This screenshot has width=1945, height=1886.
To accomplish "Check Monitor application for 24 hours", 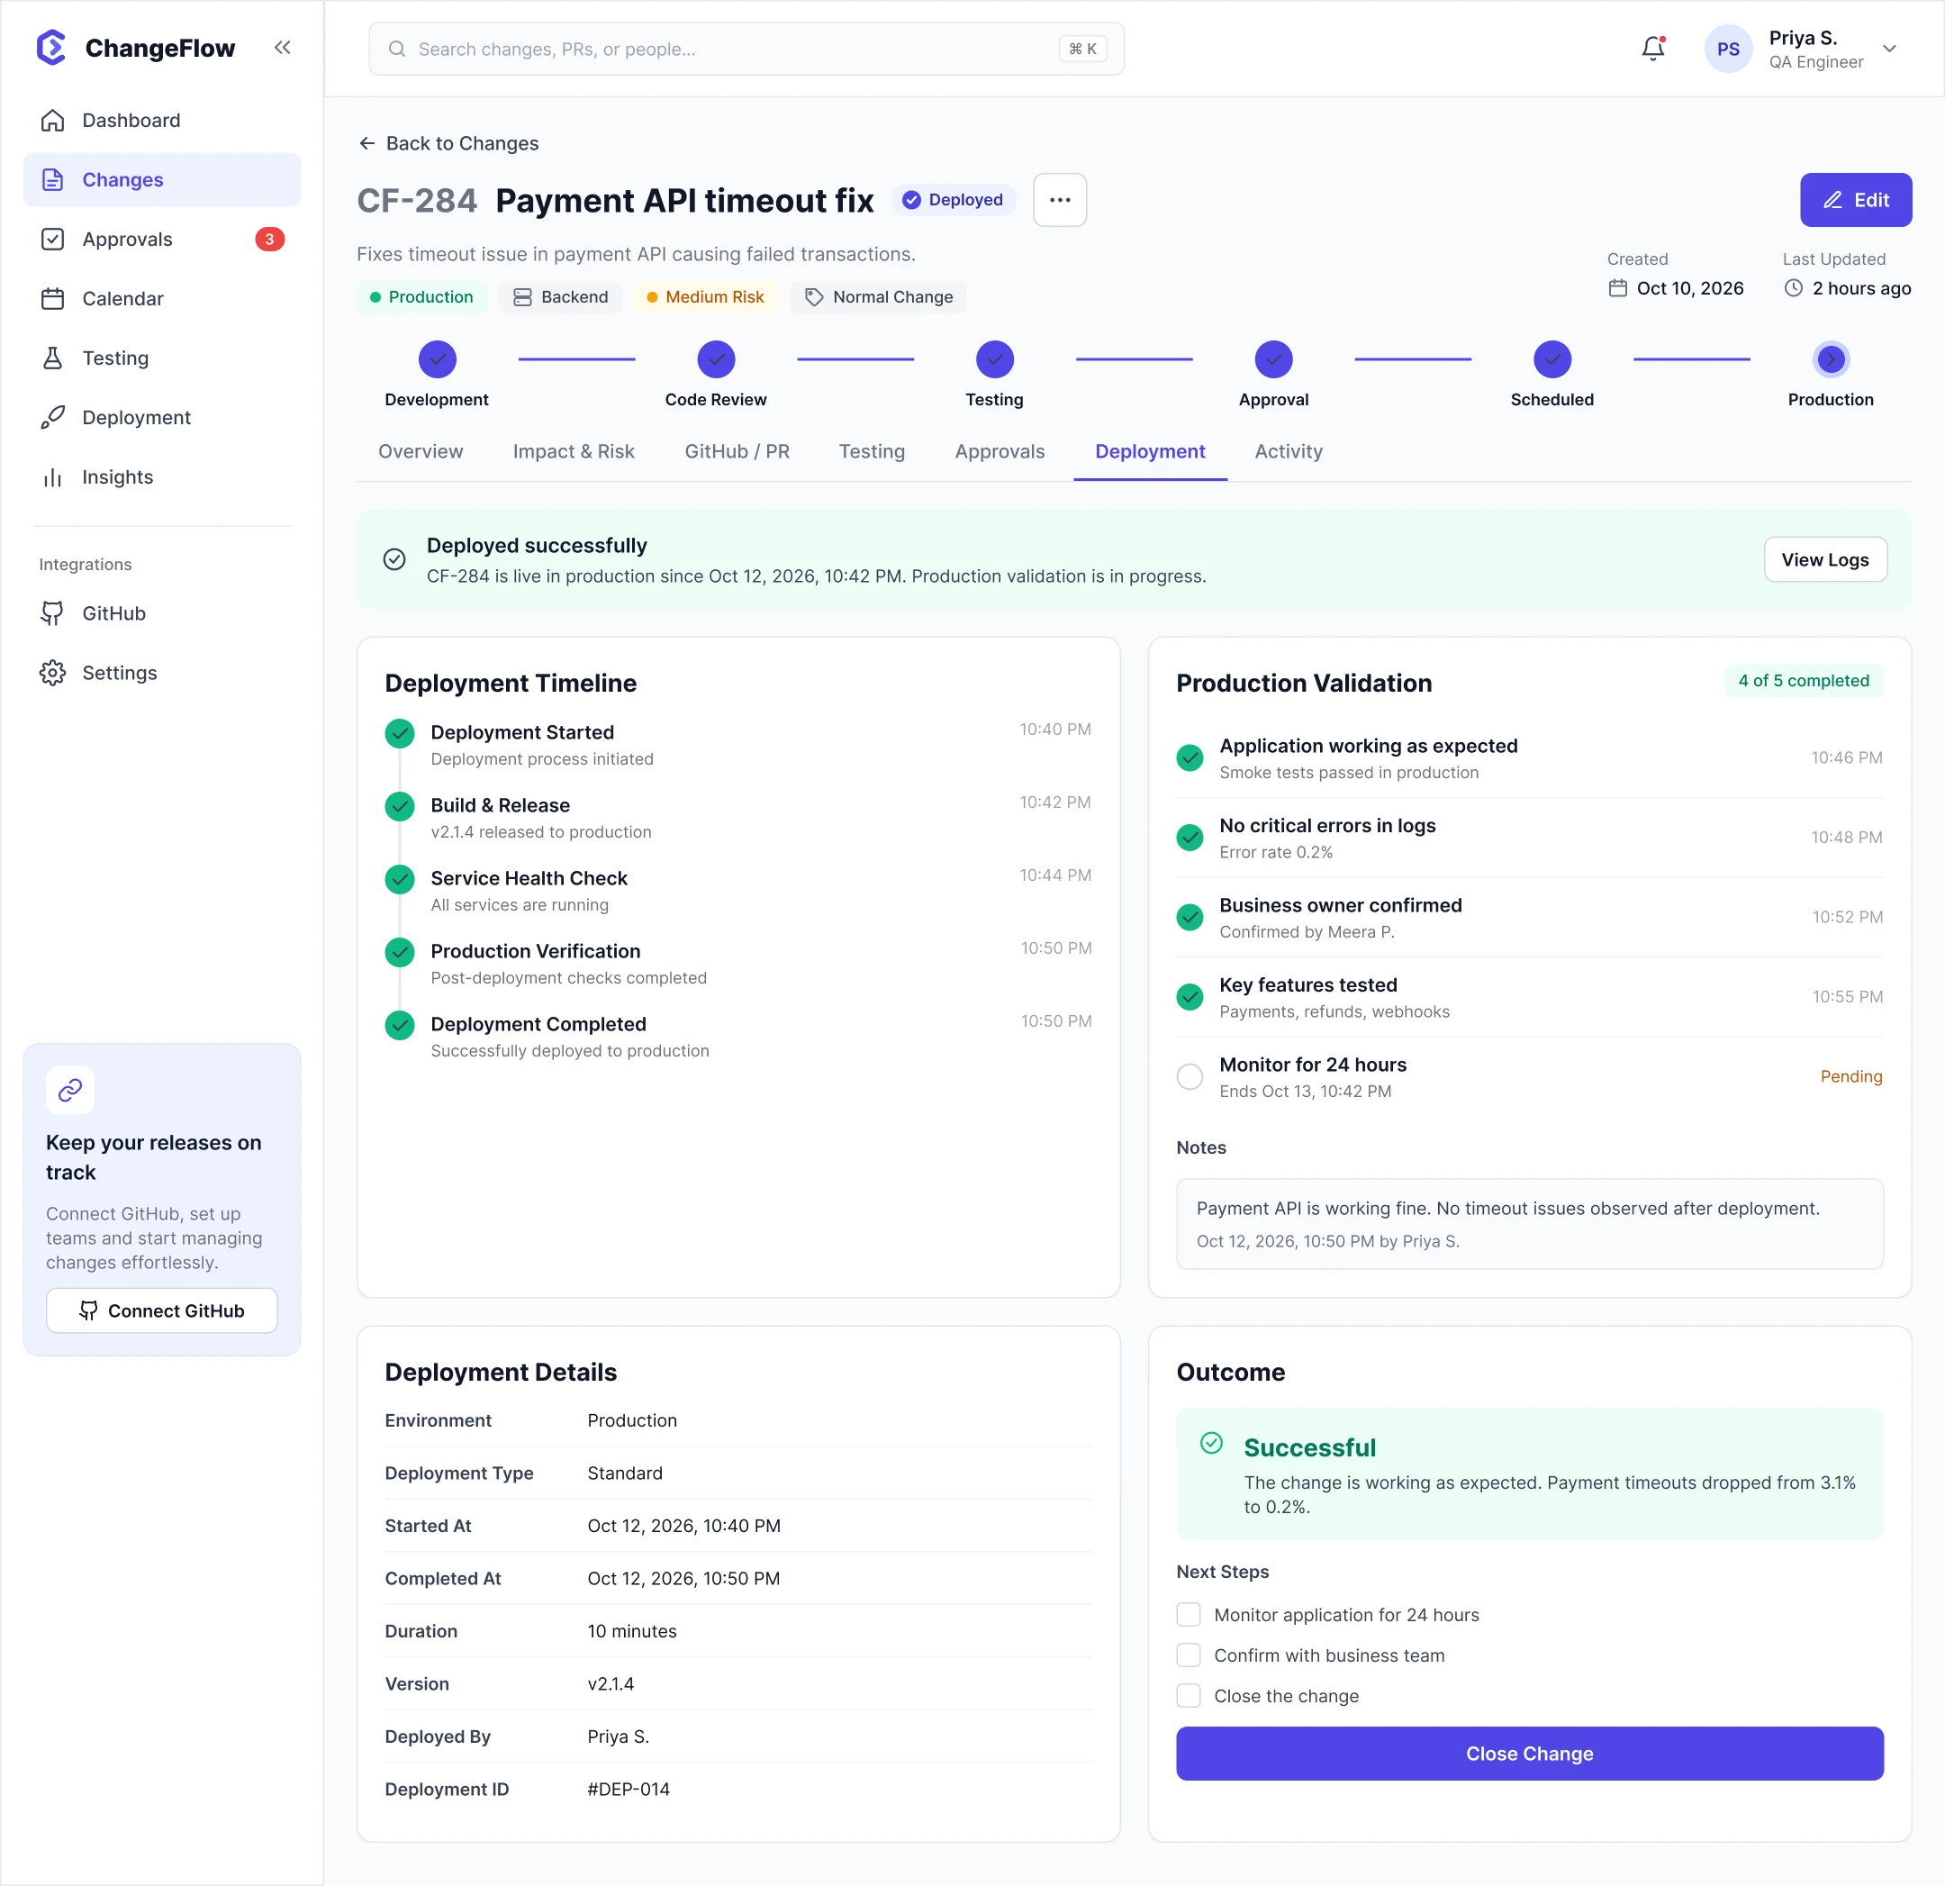I will [x=1188, y=1615].
